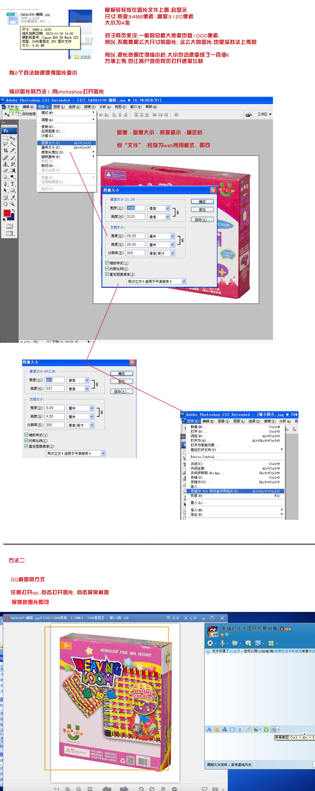The width and height of the screenshot is (315, 791).
Task: Click the QQ screen capture scissors icon
Action: (x=275, y=729)
